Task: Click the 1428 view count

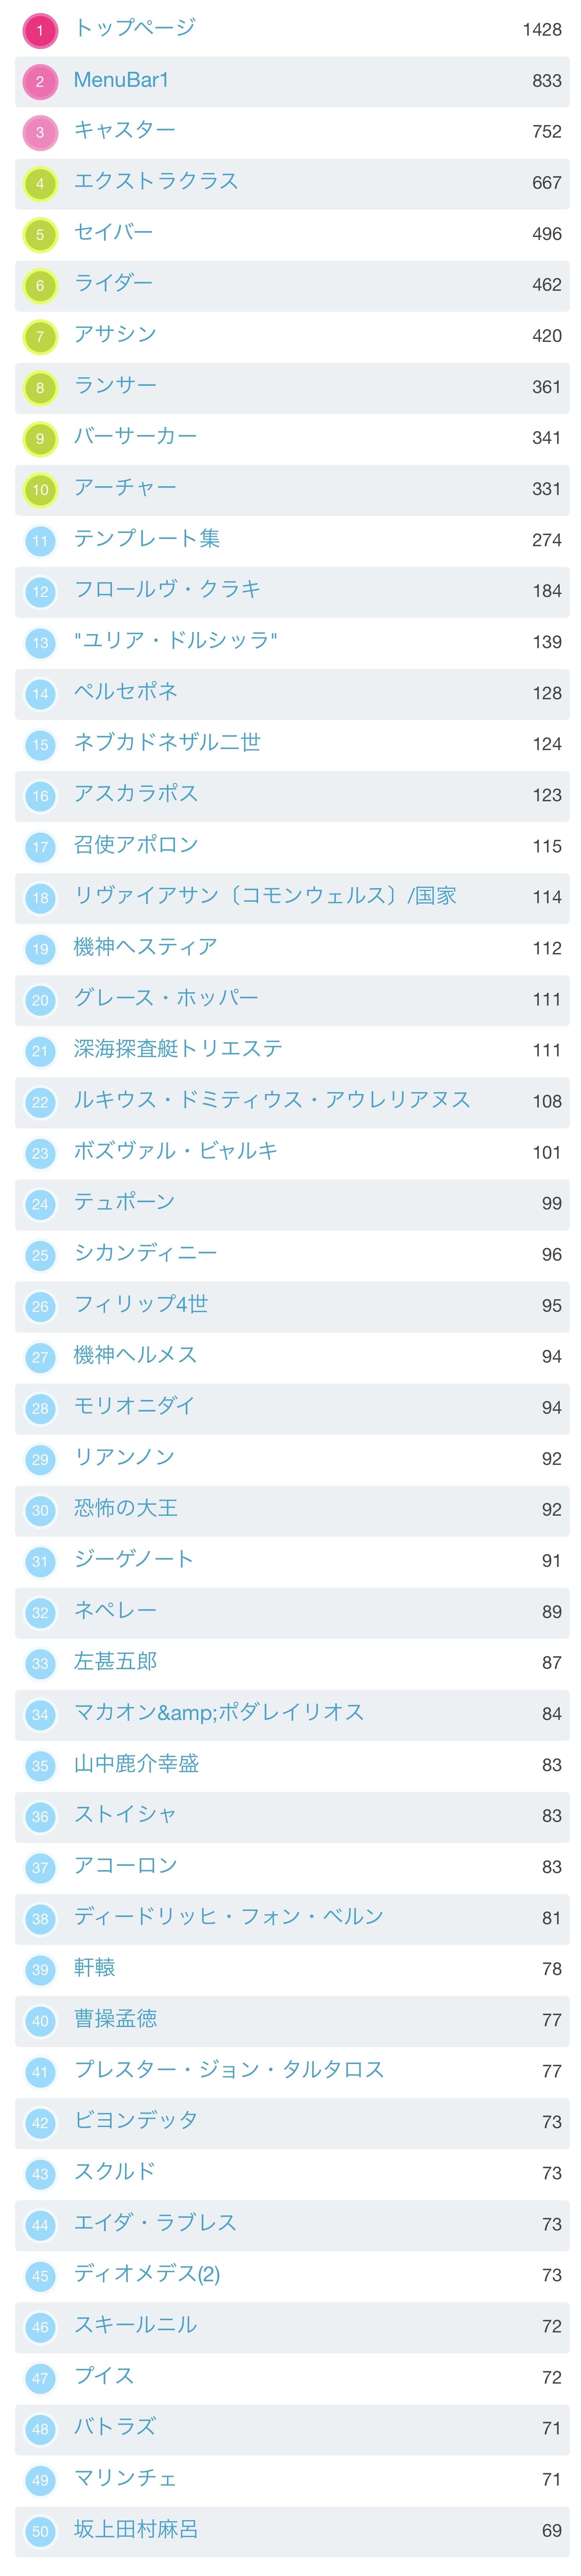Action: click(x=541, y=30)
